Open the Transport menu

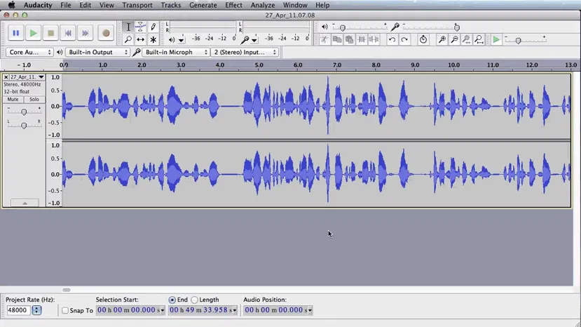pyautogui.click(x=137, y=5)
